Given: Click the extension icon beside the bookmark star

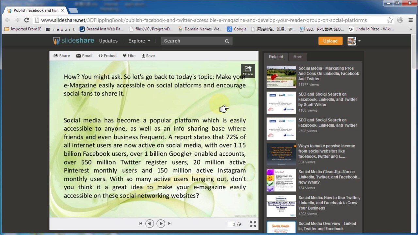Looking at the screenshot, I should point(400,20).
